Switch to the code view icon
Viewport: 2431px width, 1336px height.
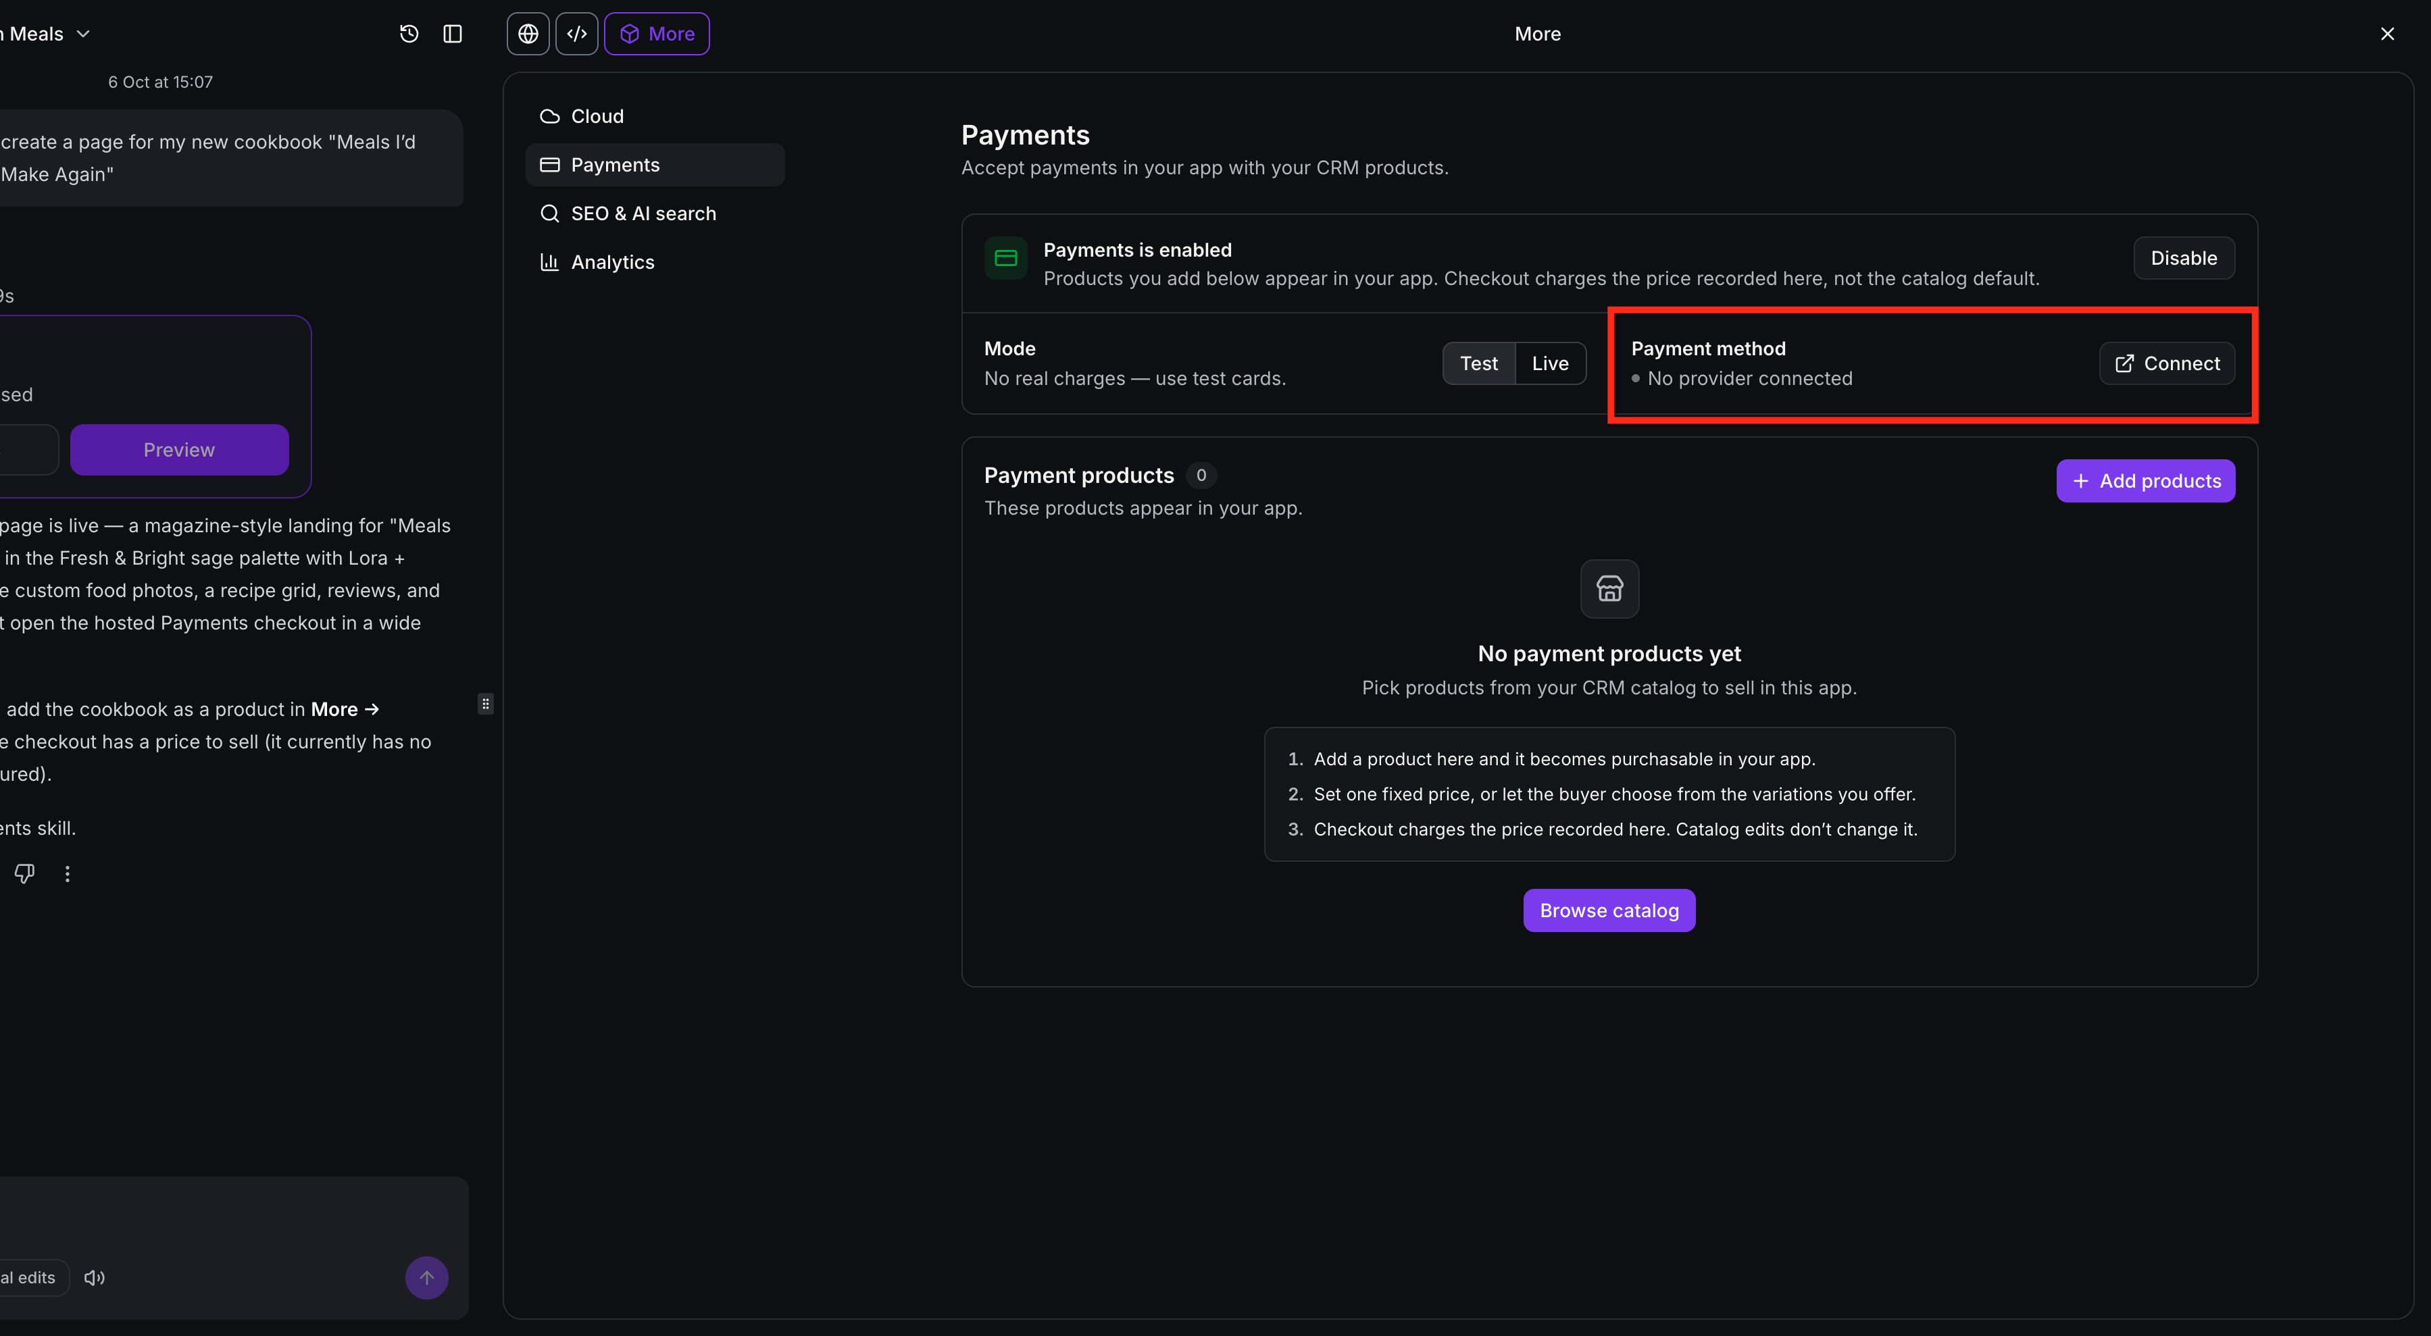click(x=576, y=34)
